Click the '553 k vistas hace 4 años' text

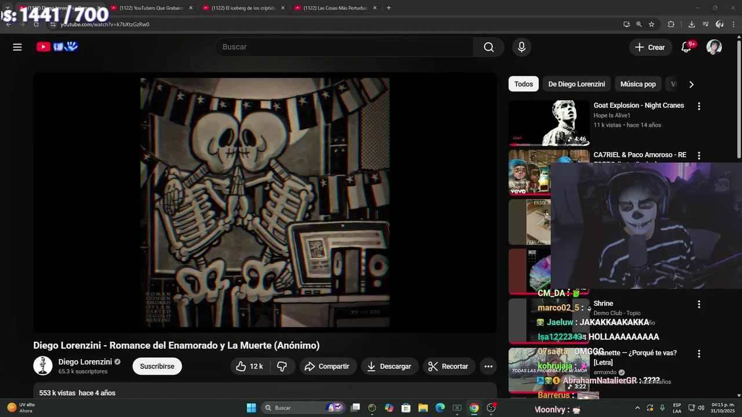(x=77, y=393)
